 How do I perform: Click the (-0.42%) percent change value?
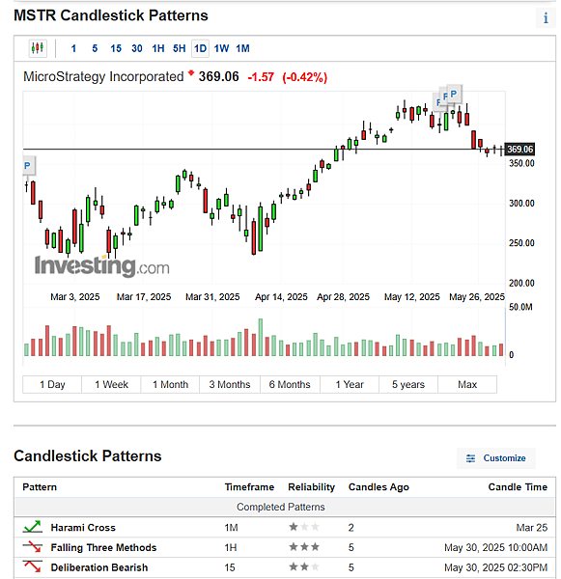pos(305,77)
